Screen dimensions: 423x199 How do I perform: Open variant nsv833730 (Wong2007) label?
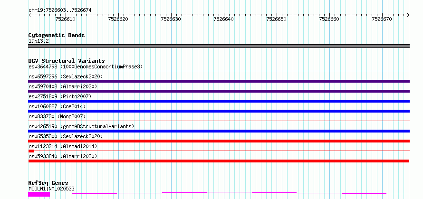(x=57, y=116)
